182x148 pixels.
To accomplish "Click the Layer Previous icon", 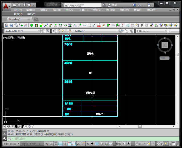I will (x=127, y=31).
